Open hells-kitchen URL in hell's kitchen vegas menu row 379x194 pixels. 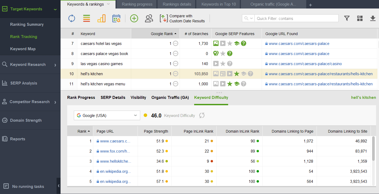click(321, 84)
